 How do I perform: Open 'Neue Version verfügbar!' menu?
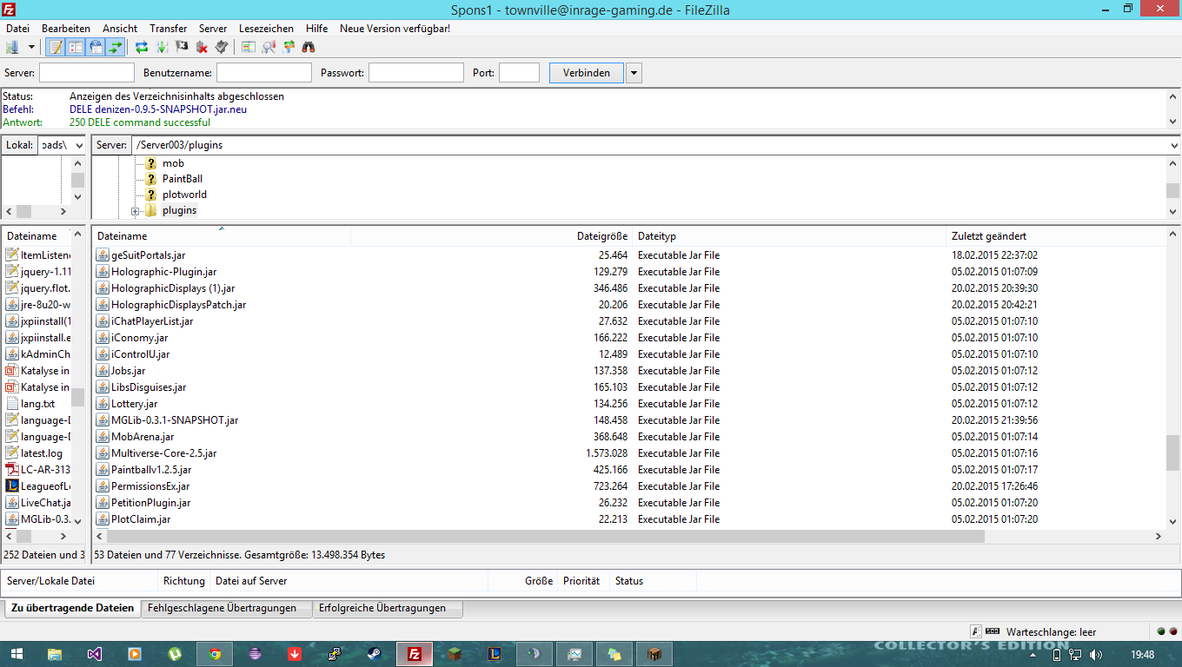tap(395, 29)
